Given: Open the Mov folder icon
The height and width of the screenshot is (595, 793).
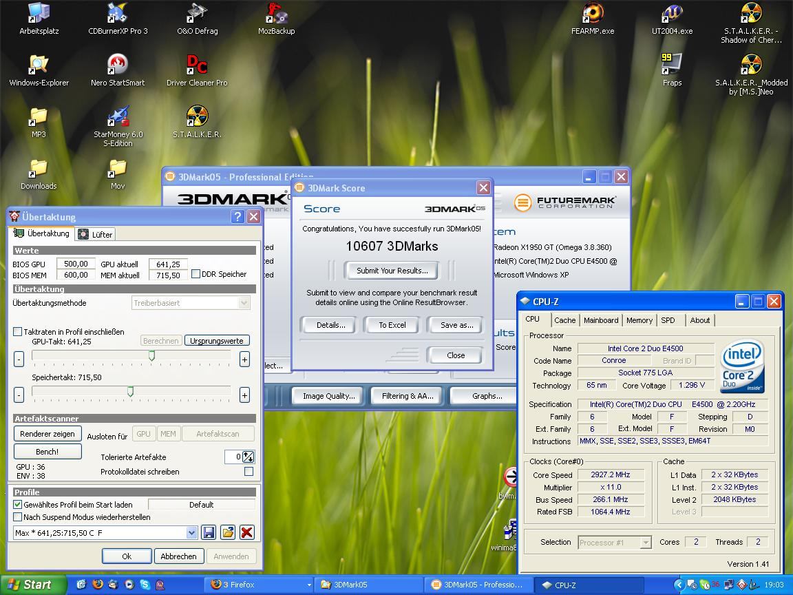Looking at the screenshot, I should [x=118, y=174].
